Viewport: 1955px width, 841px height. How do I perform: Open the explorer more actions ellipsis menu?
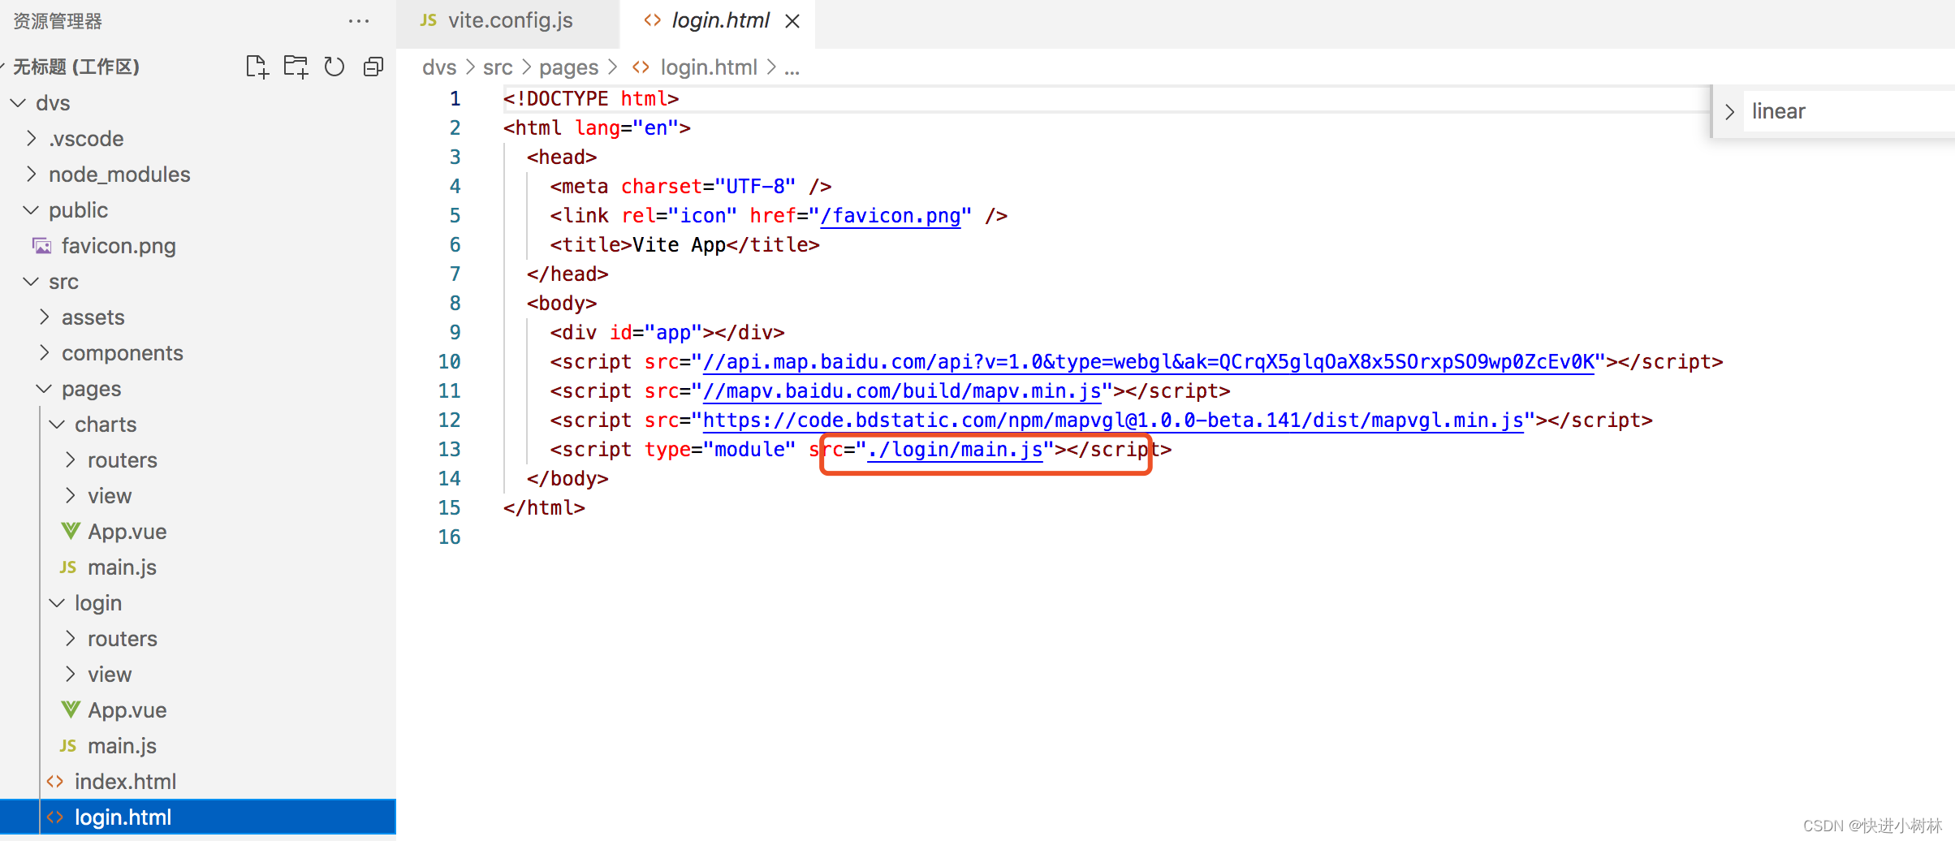point(359,21)
